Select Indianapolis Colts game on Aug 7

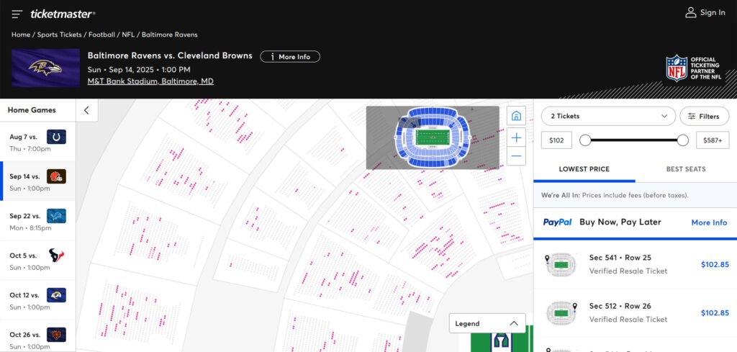[x=37, y=141]
